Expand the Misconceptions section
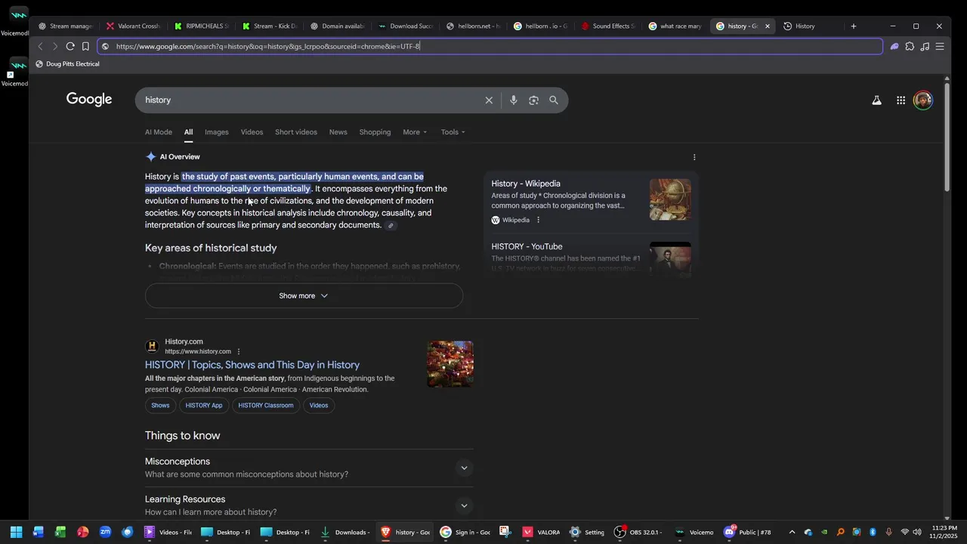 pyautogui.click(x=309, y=468)
